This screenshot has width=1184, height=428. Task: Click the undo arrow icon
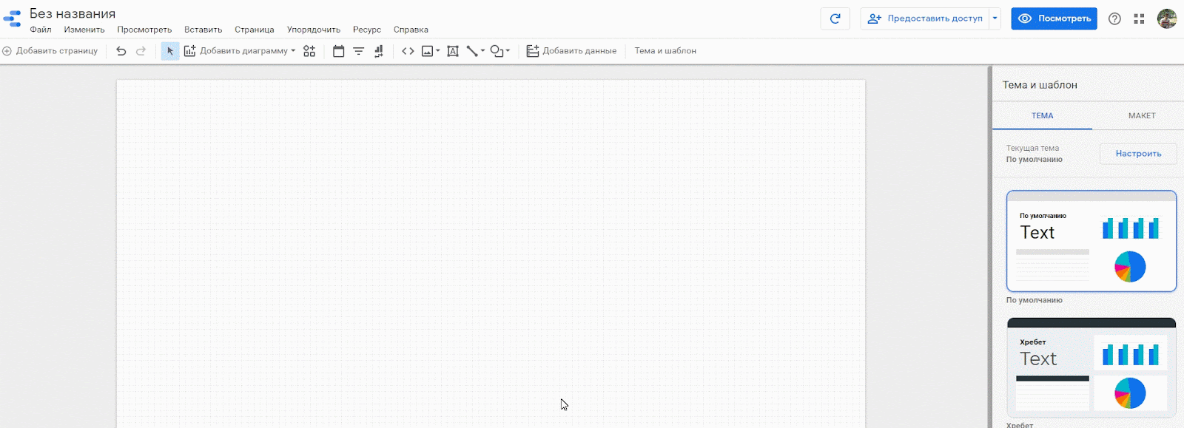coord(121,51)
